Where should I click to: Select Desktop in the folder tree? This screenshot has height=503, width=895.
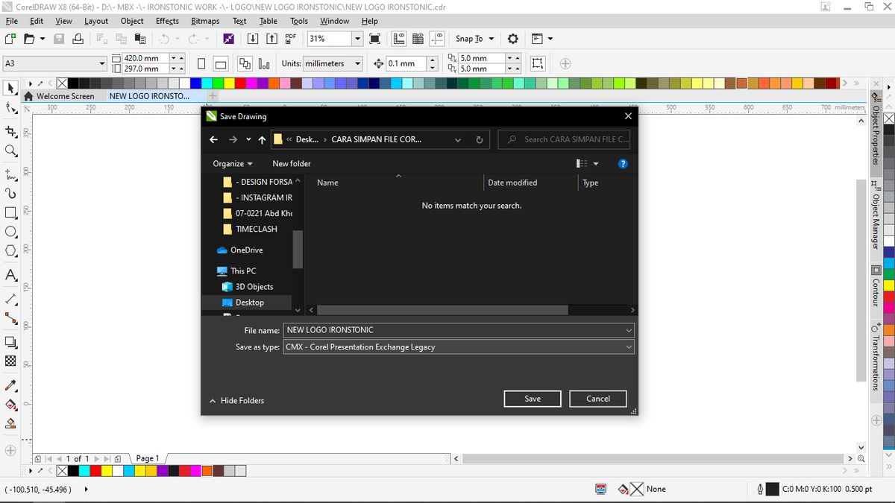pyautogui.click(x=250, y=303)
